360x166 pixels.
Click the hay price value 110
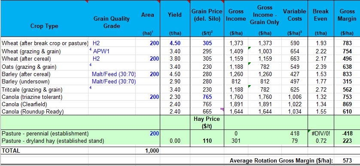tap(207, 141)
